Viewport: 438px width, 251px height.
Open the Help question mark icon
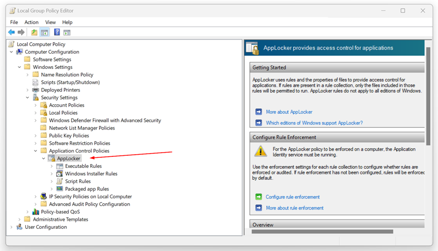pos(57,32)
